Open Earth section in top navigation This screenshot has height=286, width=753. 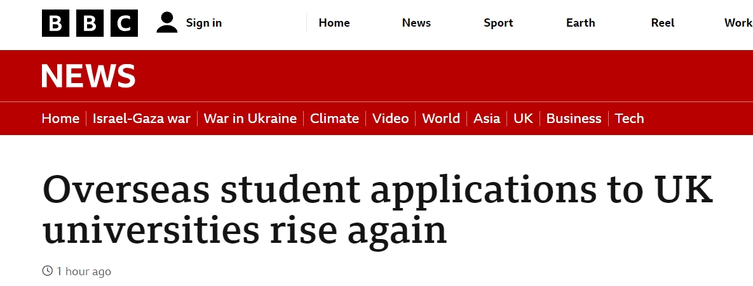[x=581, y=23]
